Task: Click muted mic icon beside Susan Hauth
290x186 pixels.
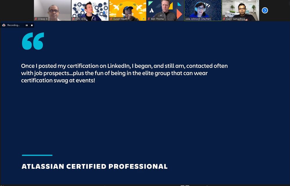Action: pyautogui.click(x=111, y=19)
